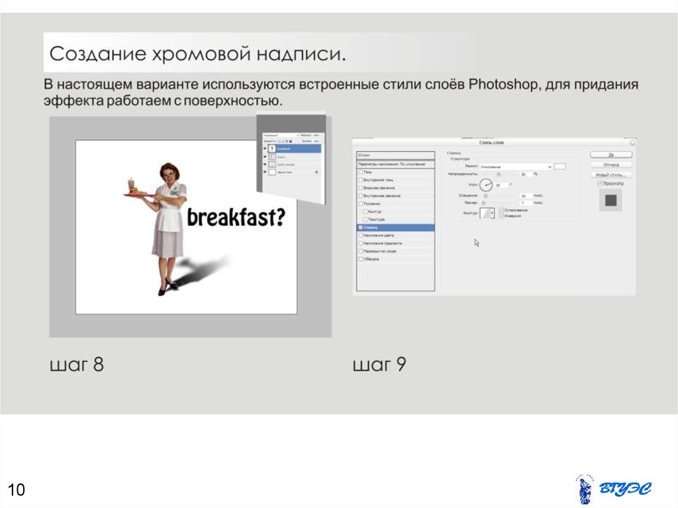Click the breakfast? text on canvas
Image resolution: width=678 pixels, height=508 pixels.
236,217
